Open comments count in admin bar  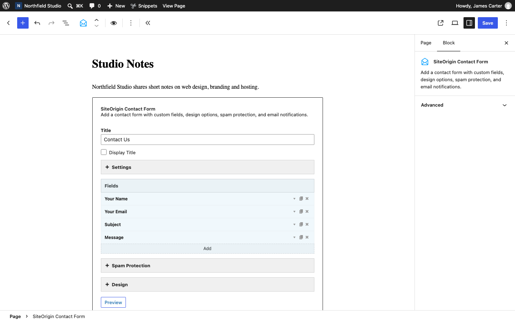coord(95,6)
